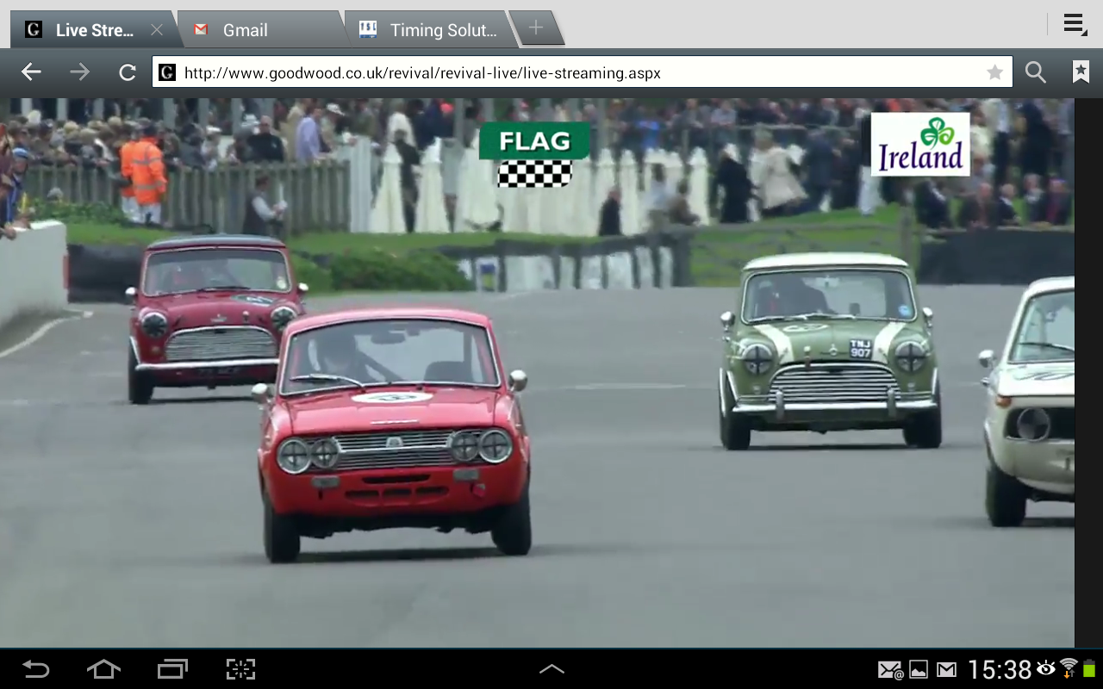Open the search magnifier icon
1103x689 pixels.
[x=1035, y=72]
